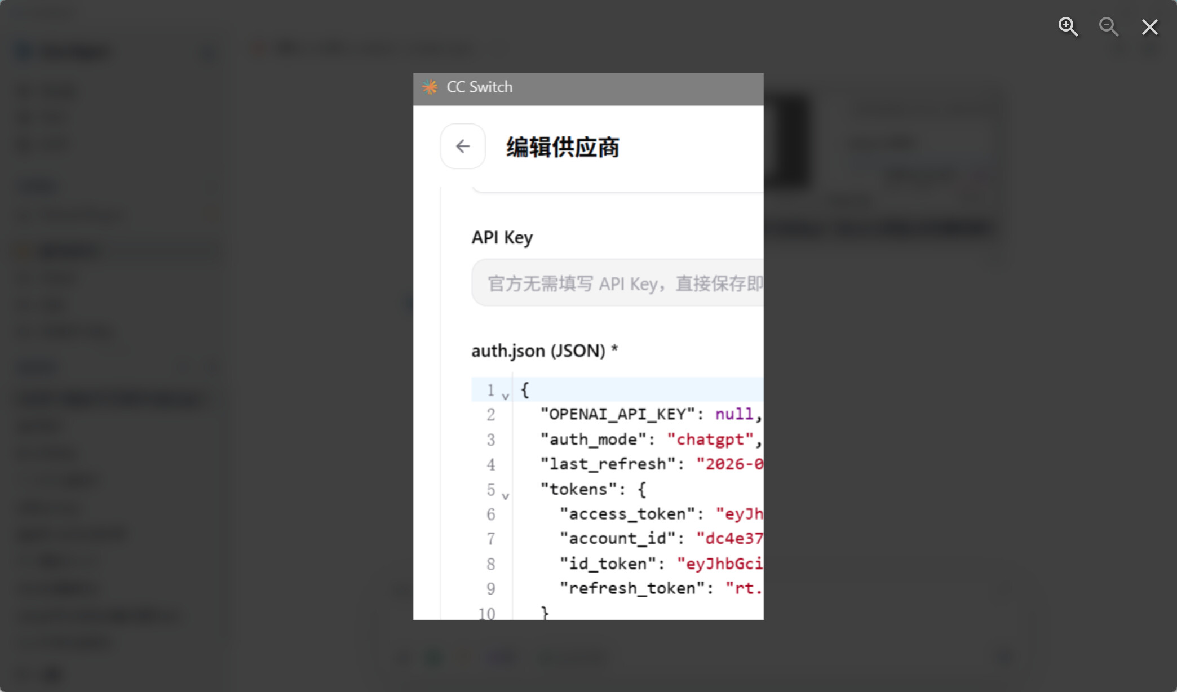Click the "last_refresh" key in the editor
The width and height of the screenshot is (1177, 692).
tap(608, 464)
